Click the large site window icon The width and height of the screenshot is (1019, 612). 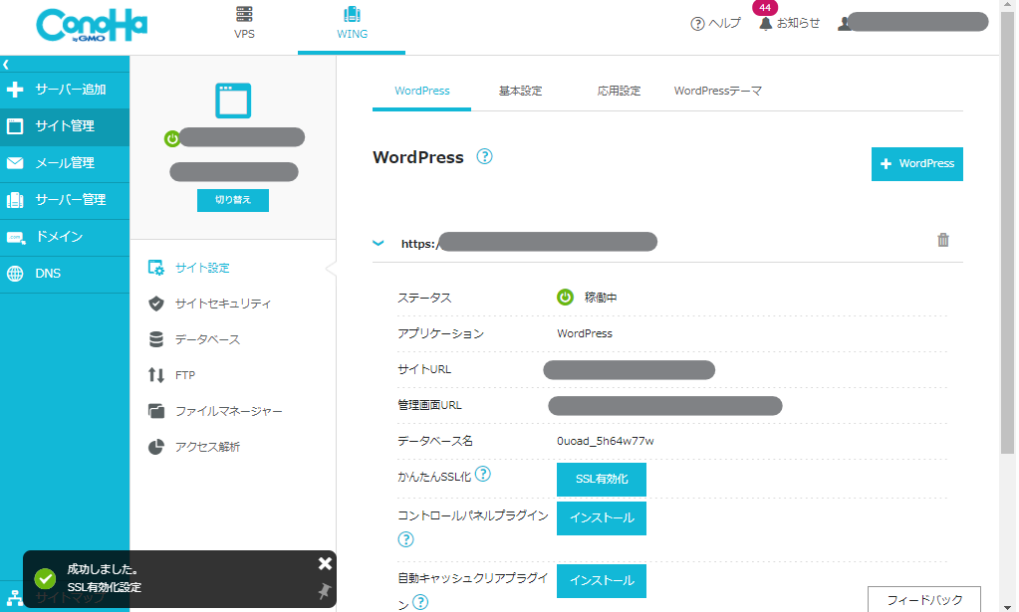[233, 101]
